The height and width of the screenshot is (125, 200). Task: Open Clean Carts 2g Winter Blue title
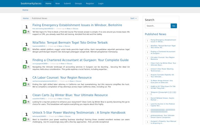pos(70,95)
